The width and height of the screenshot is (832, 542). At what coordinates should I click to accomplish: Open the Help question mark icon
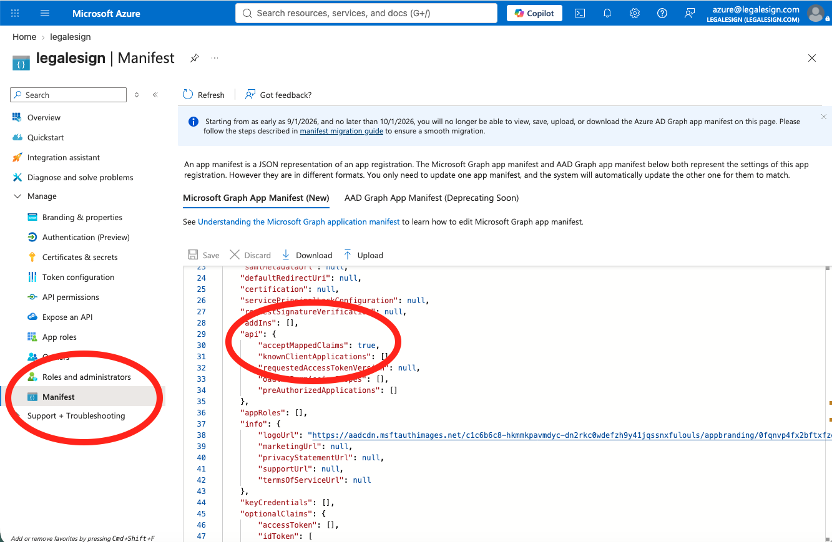point(662,13)
